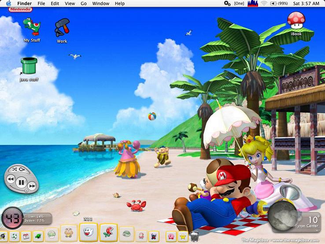Open the Go menu
This screenshot has height=244, width=325.
click(84, 4)
